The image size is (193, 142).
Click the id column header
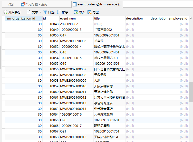pos(51,18)
